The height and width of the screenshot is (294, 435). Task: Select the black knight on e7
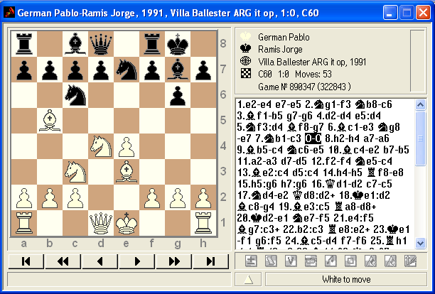pyautogui.click(x=127, y=70)
